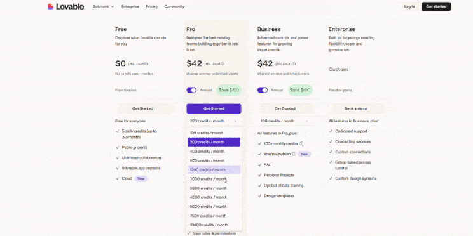Screen dimensions: 473x236
Task: Click the Dedicated support feature
Action: point(351,131)
